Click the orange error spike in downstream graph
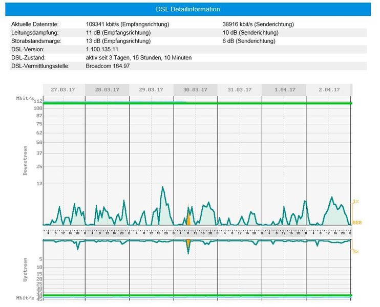The width and height of the screenshot is (380, 307). click(188, 219)
